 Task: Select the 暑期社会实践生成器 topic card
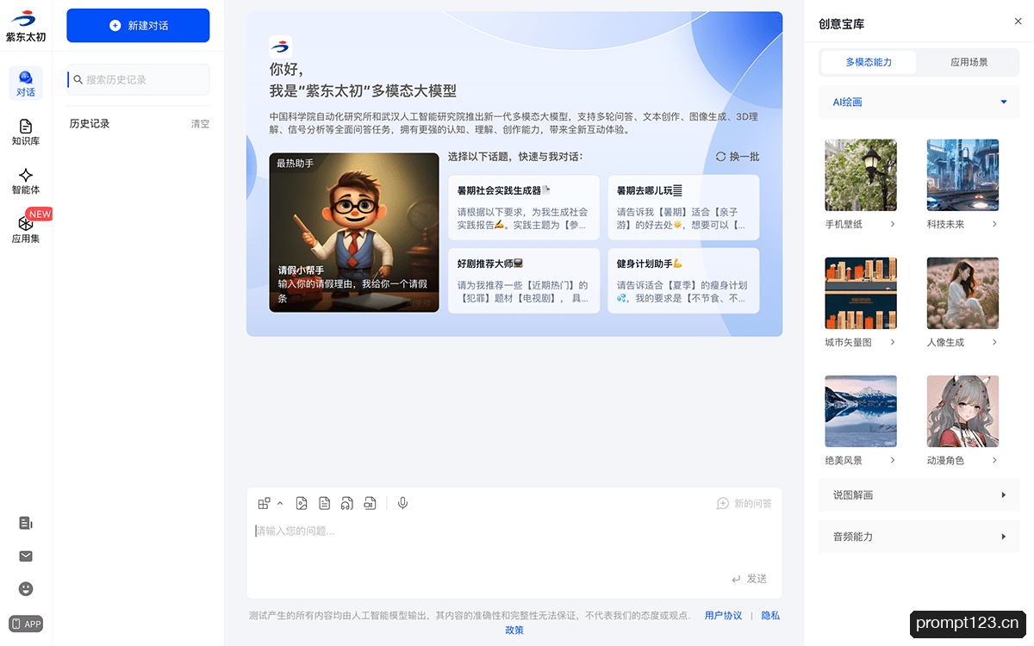[524, 208]
